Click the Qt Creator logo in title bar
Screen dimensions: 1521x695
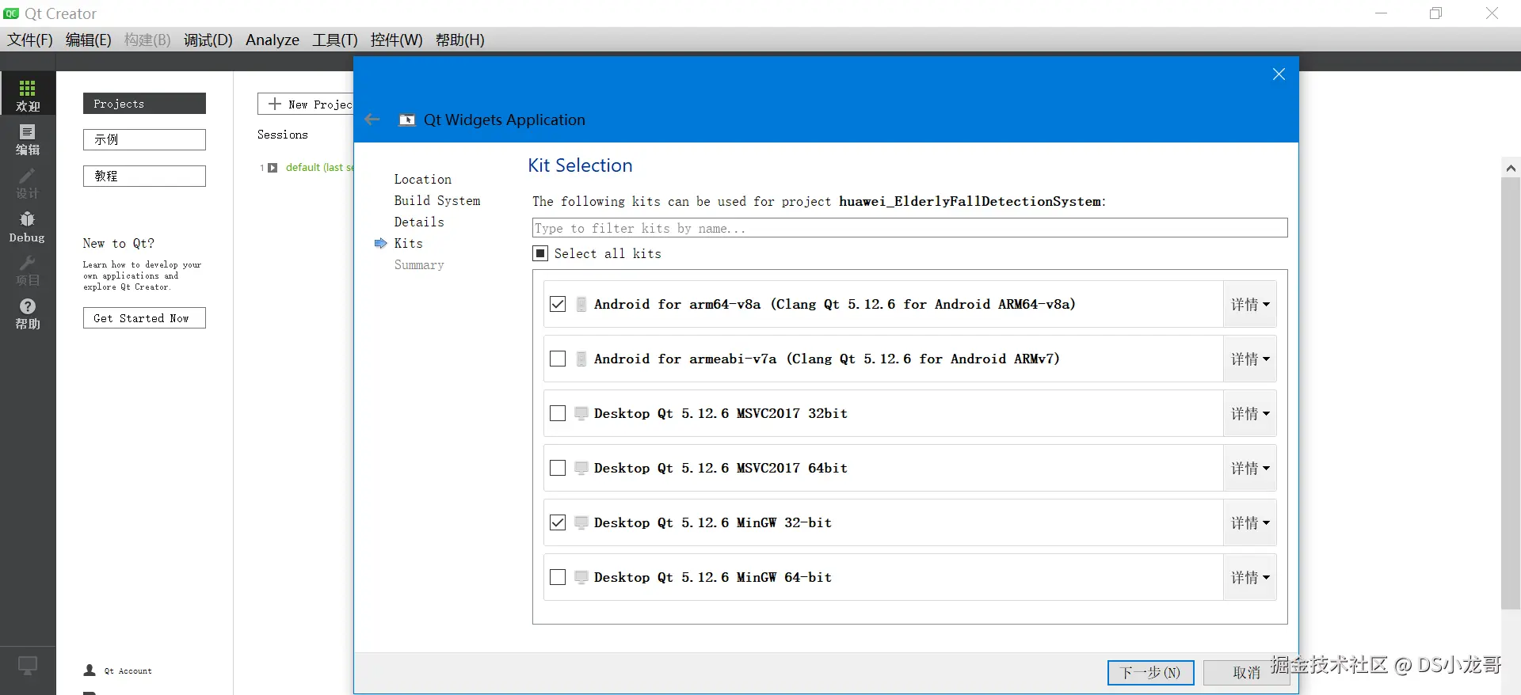tap(11, 13)
